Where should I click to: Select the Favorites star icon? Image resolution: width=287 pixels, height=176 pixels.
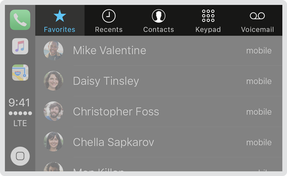pos(60,16)
